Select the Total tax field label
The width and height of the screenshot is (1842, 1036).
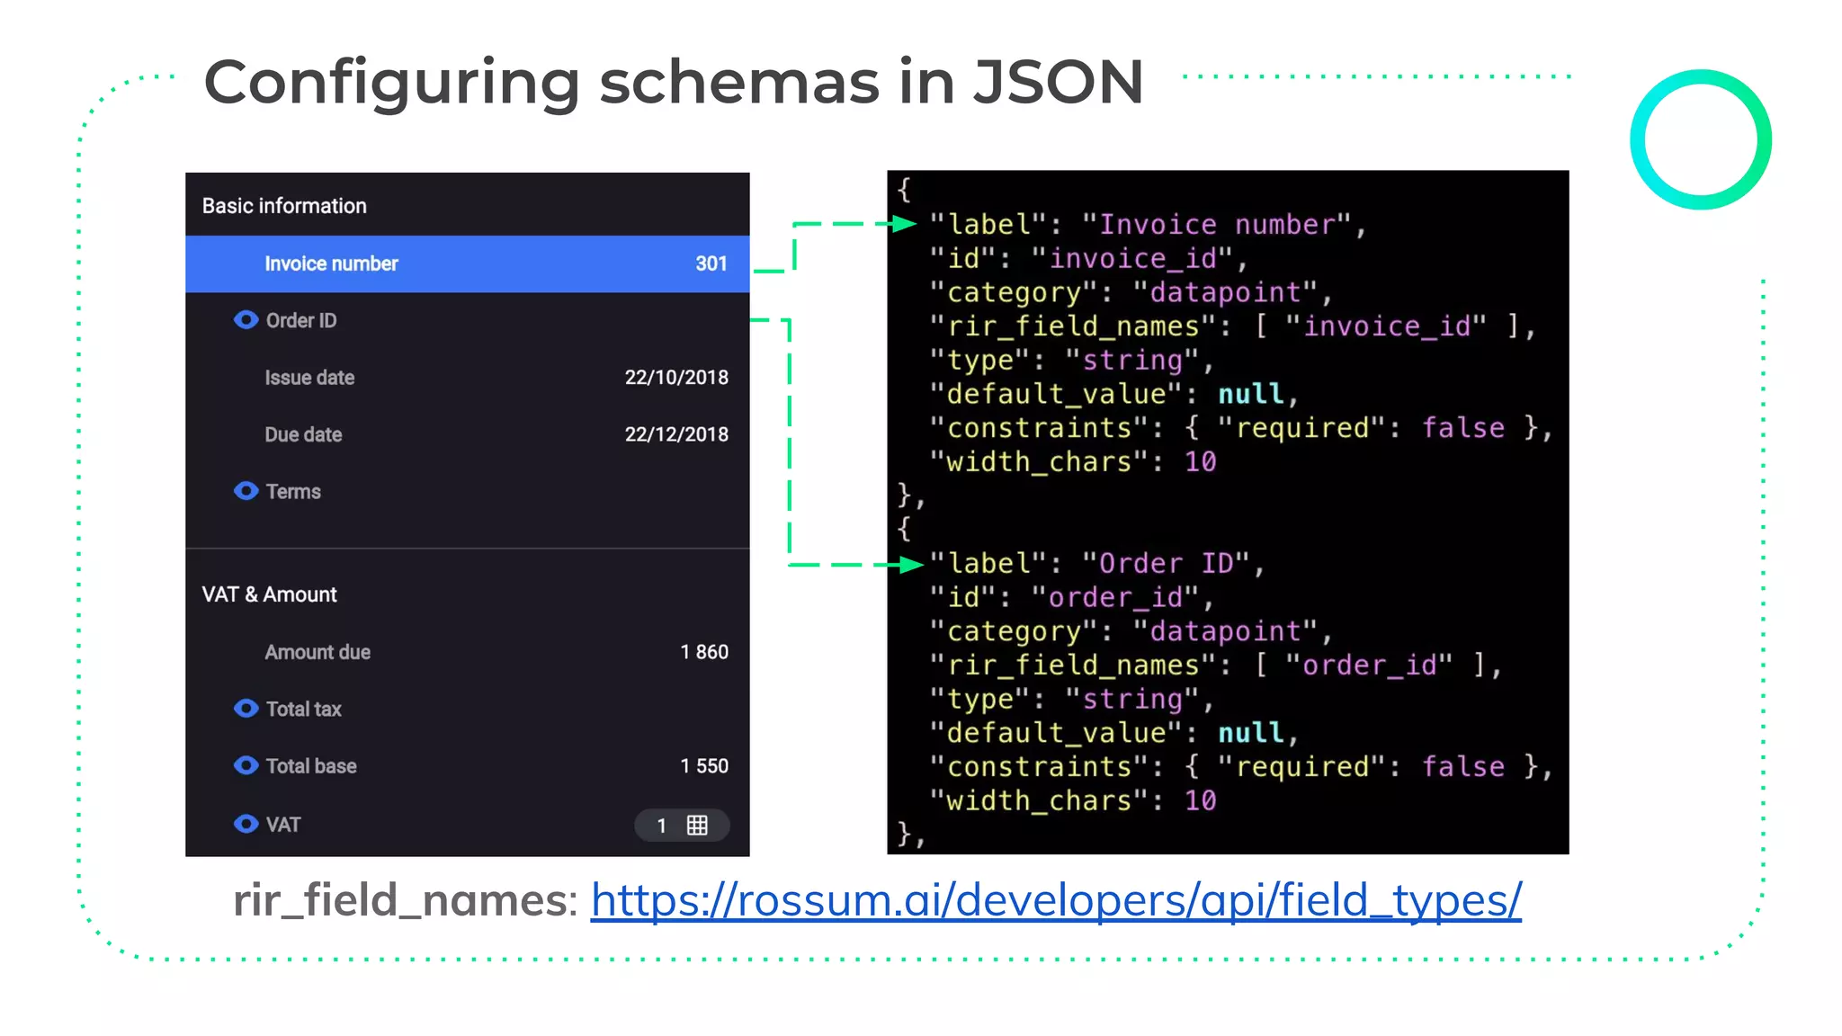304,709
